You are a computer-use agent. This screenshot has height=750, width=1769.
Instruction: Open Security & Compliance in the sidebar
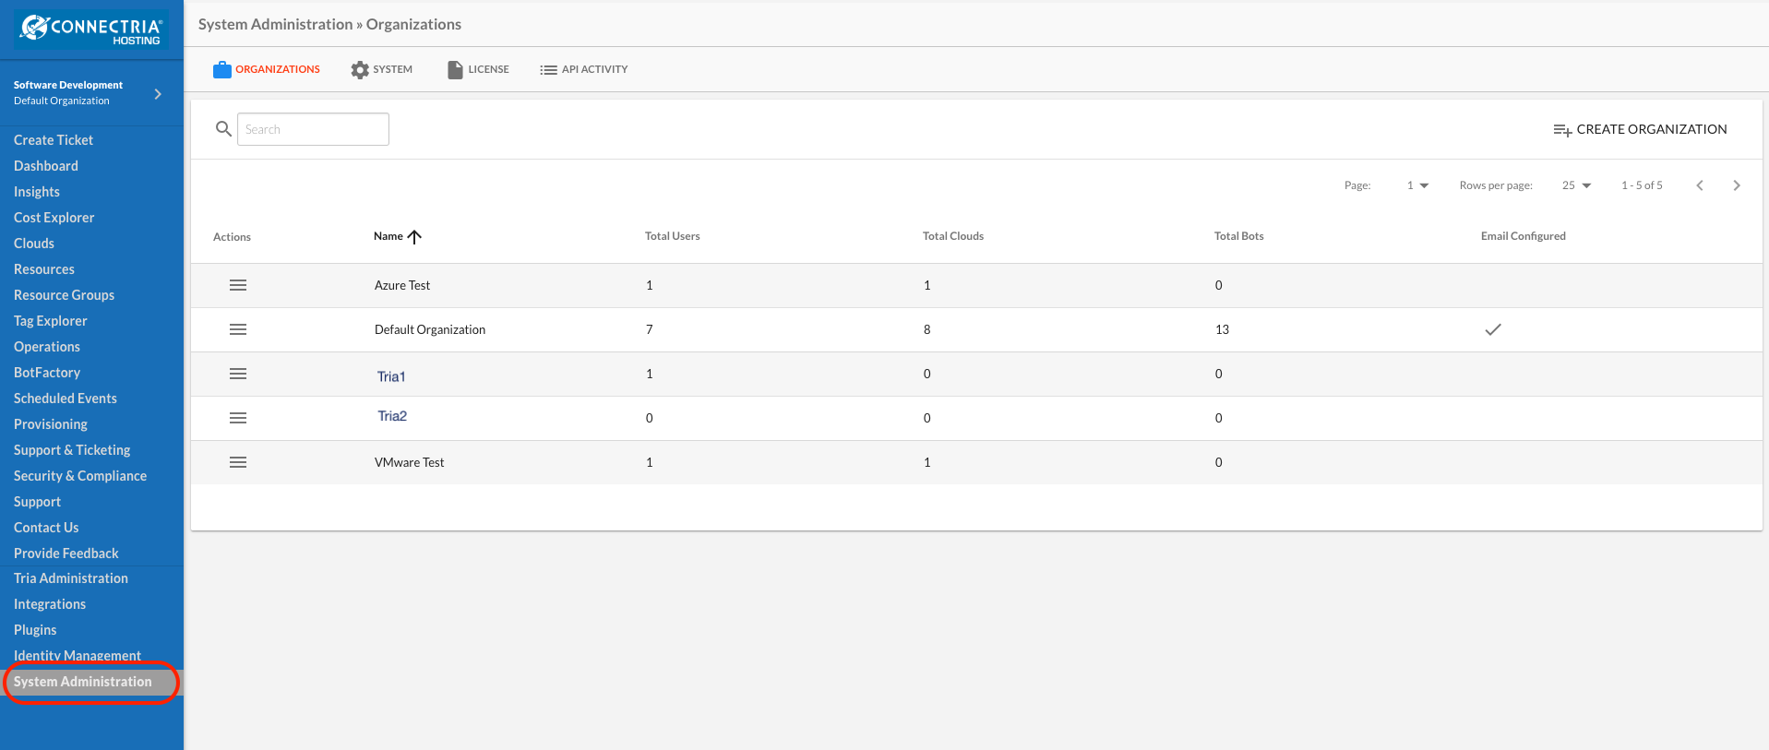pyautogui.click(x=80, y=476)
